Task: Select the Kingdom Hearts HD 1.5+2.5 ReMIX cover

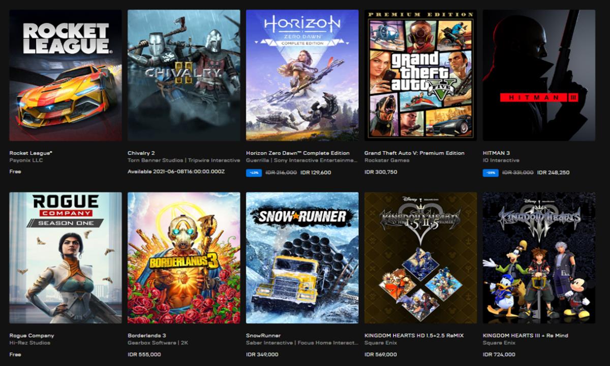Action: (421, 258)
